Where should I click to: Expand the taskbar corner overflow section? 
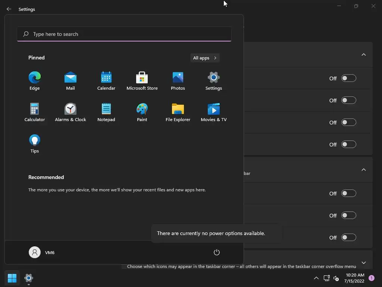point(363,263)
